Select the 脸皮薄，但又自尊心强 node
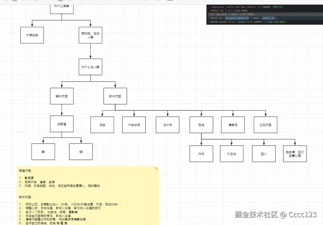The width and height of the screenshot is (323, 225). coord(295,153)
